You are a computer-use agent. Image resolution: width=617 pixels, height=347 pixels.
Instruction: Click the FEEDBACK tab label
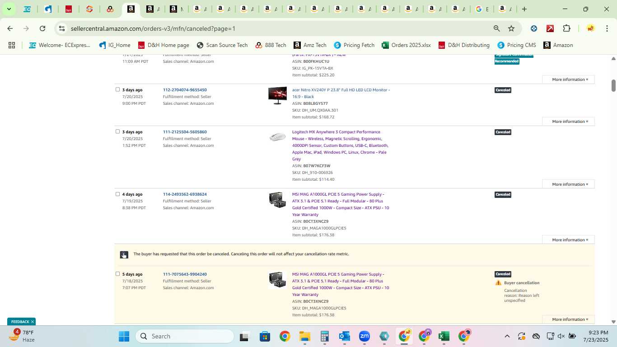(20, 322)
